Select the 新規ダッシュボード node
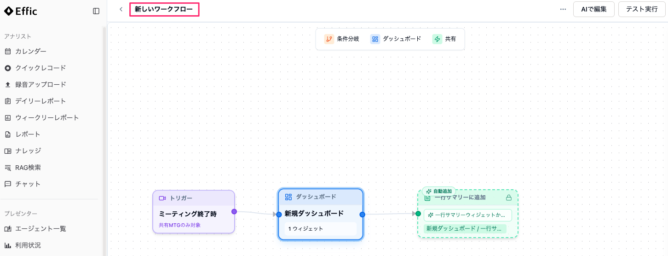The height and width of the screenshot is (256, 668). 321,214
